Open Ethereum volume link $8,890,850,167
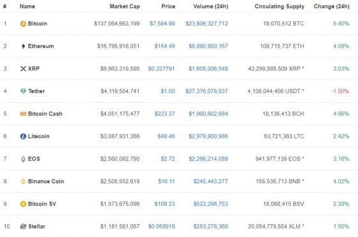The width and height of the screenshot is (358, 237). 208,46
